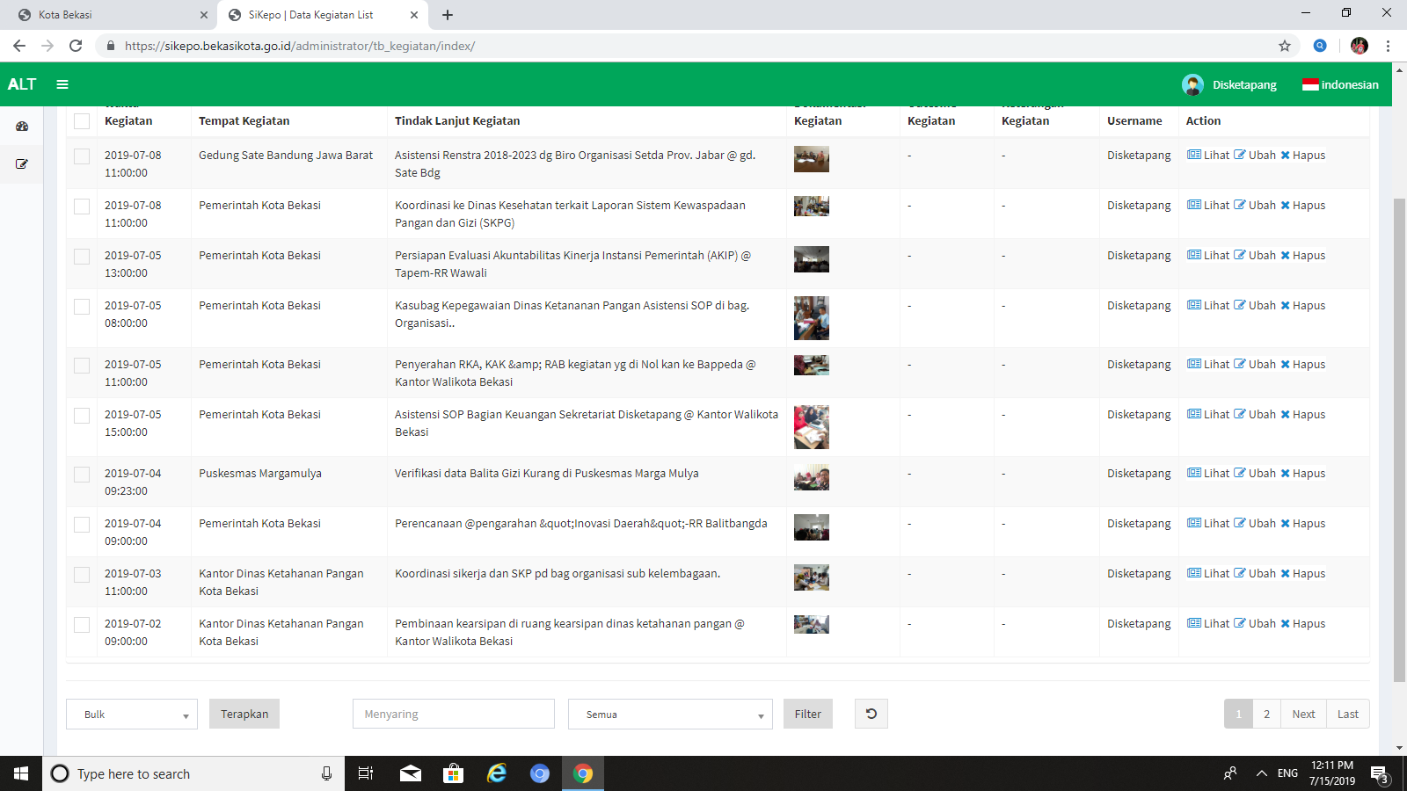Image resolution: width=1407 pixels, height=791 pixels.
Task: Go to pagination page 2
Action: point(1266,714)
